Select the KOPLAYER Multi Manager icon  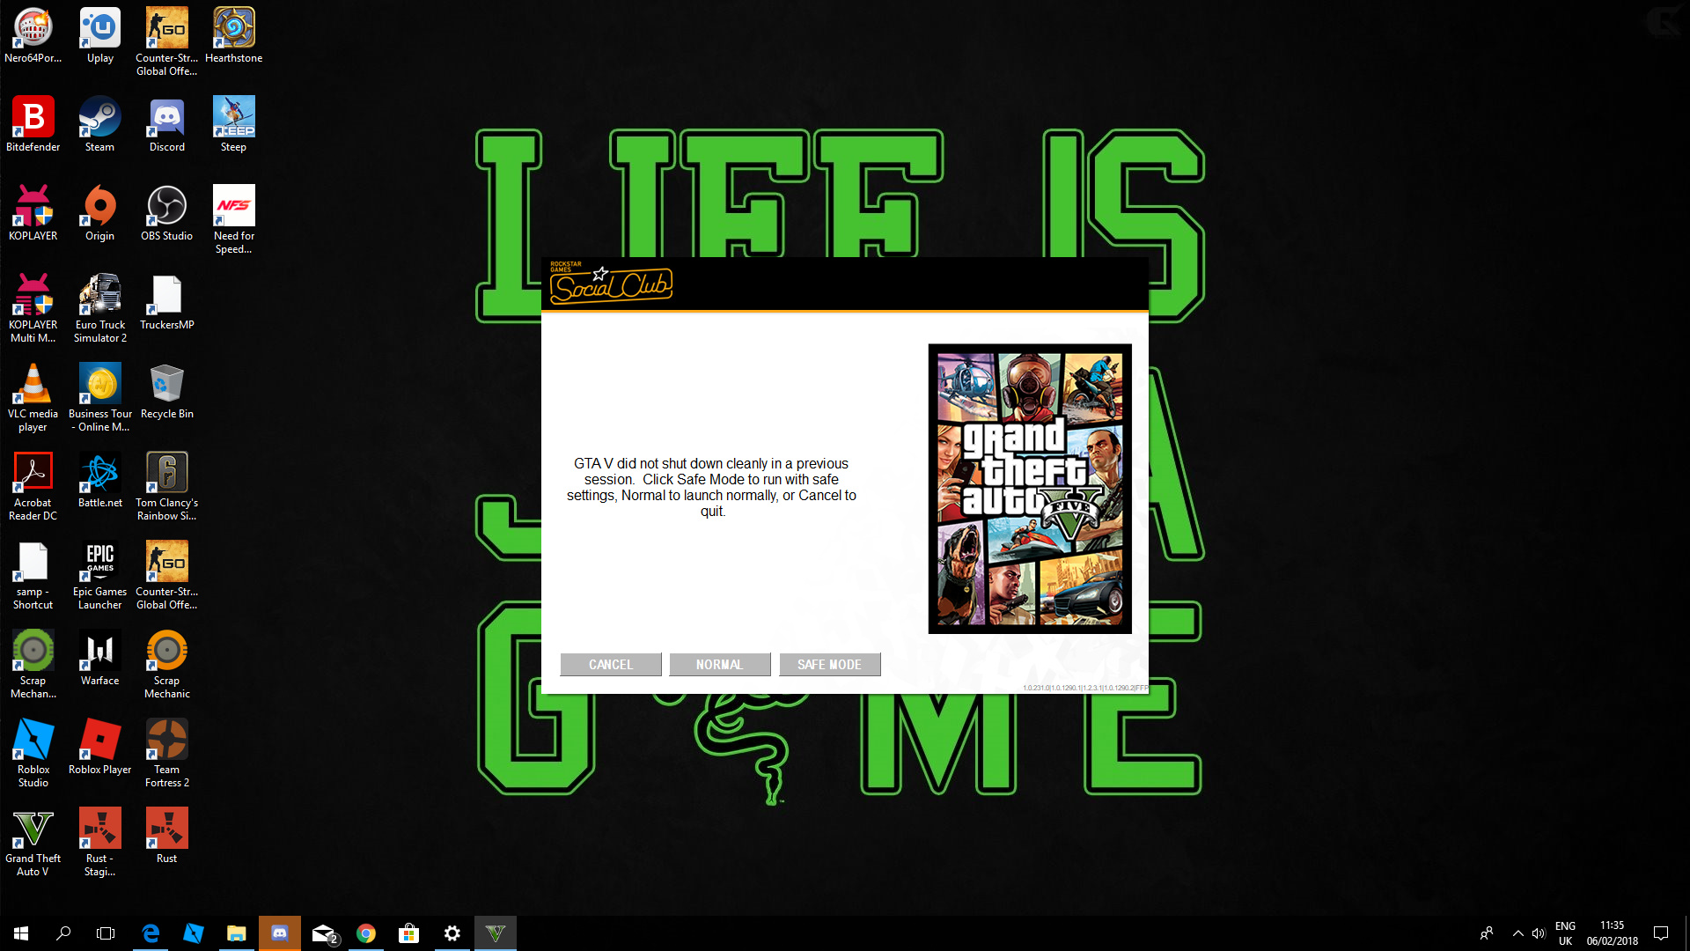click(x=33, y=309)
